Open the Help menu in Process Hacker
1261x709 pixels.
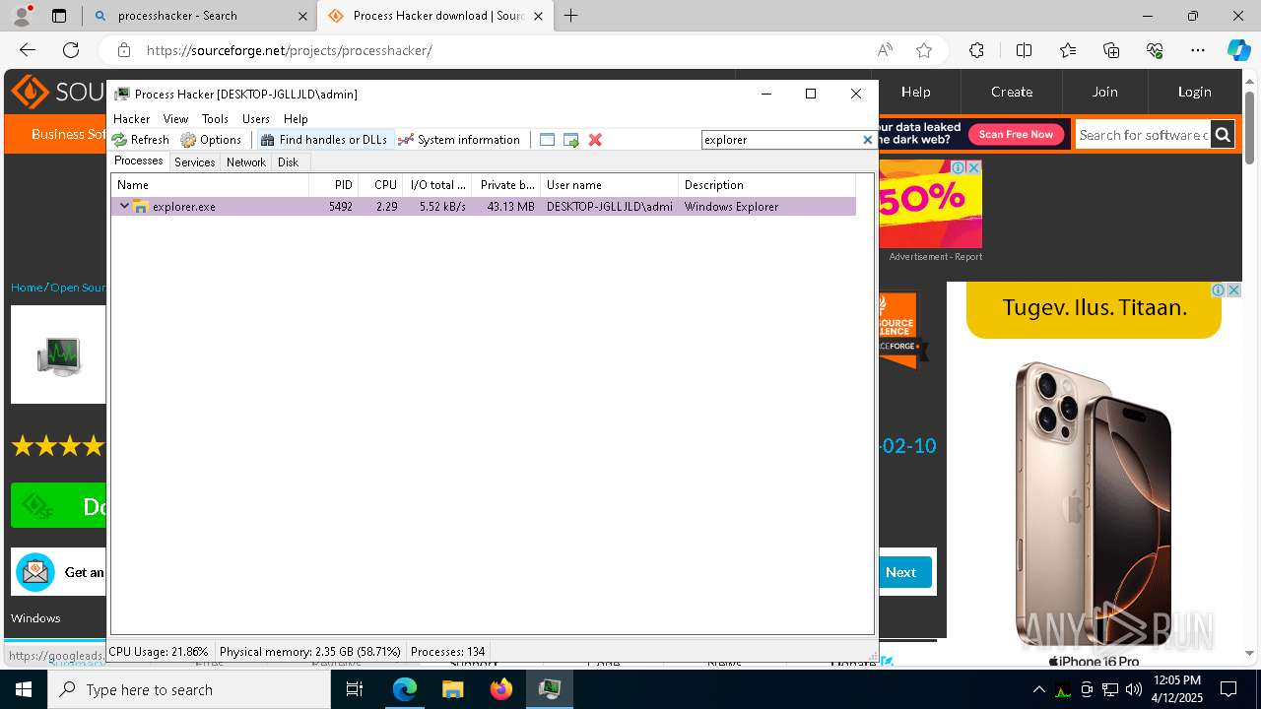[296, 118]
